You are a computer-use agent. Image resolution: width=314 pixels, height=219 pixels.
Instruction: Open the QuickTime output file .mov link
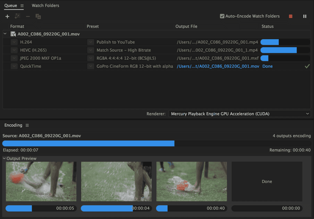tap(218, 66)
